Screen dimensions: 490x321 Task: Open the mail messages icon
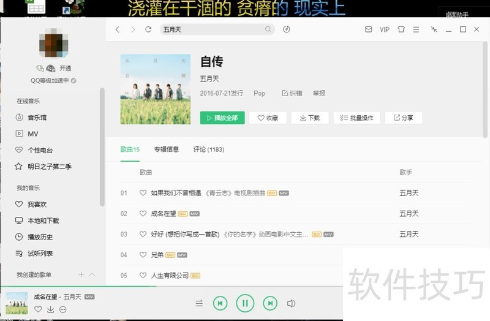[x=369, y=29]
